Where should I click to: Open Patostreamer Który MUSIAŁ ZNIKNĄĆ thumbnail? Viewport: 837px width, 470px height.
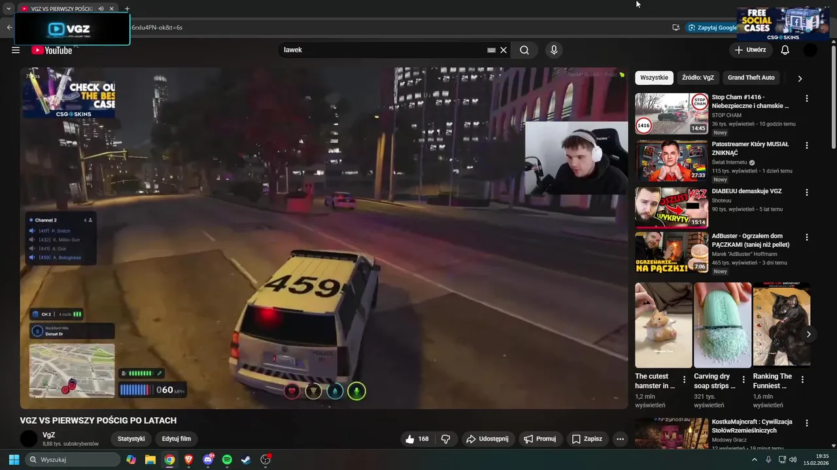tap(672, 161)
